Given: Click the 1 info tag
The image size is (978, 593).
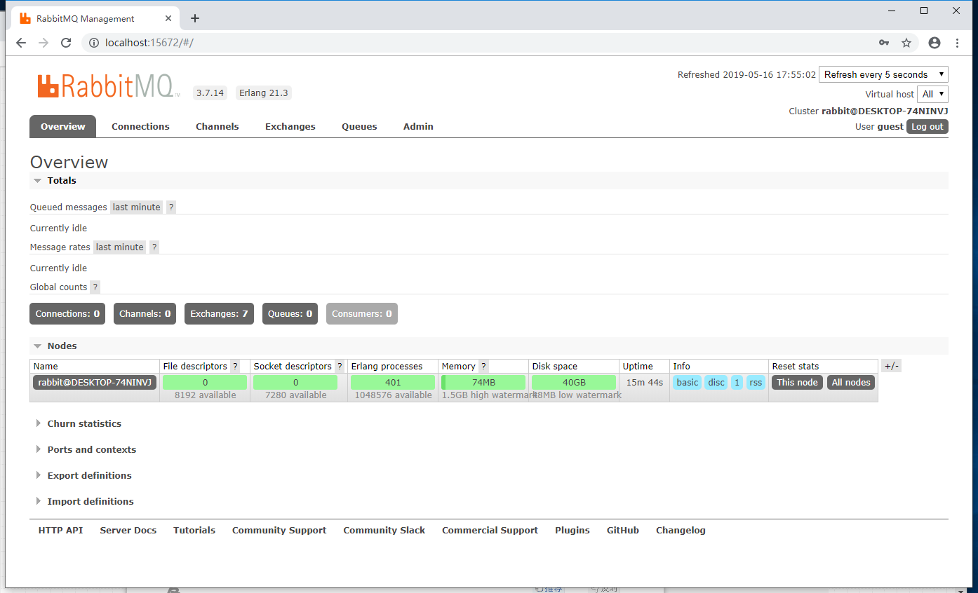Looking at the screenshot, I should 737,382.
